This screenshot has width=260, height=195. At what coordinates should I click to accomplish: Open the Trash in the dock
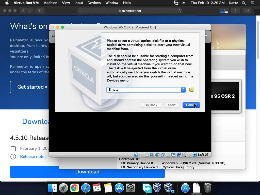[x=208, y=188]
